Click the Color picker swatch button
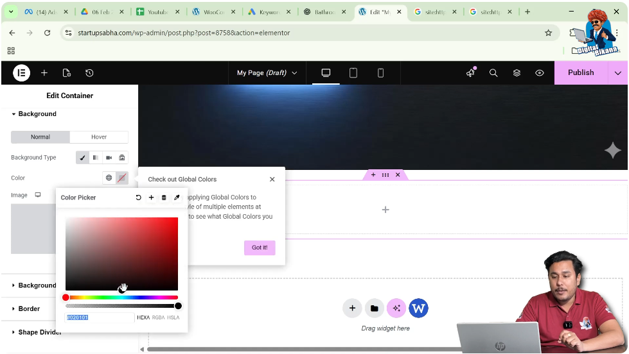629x354 pixels. point(122,178)
